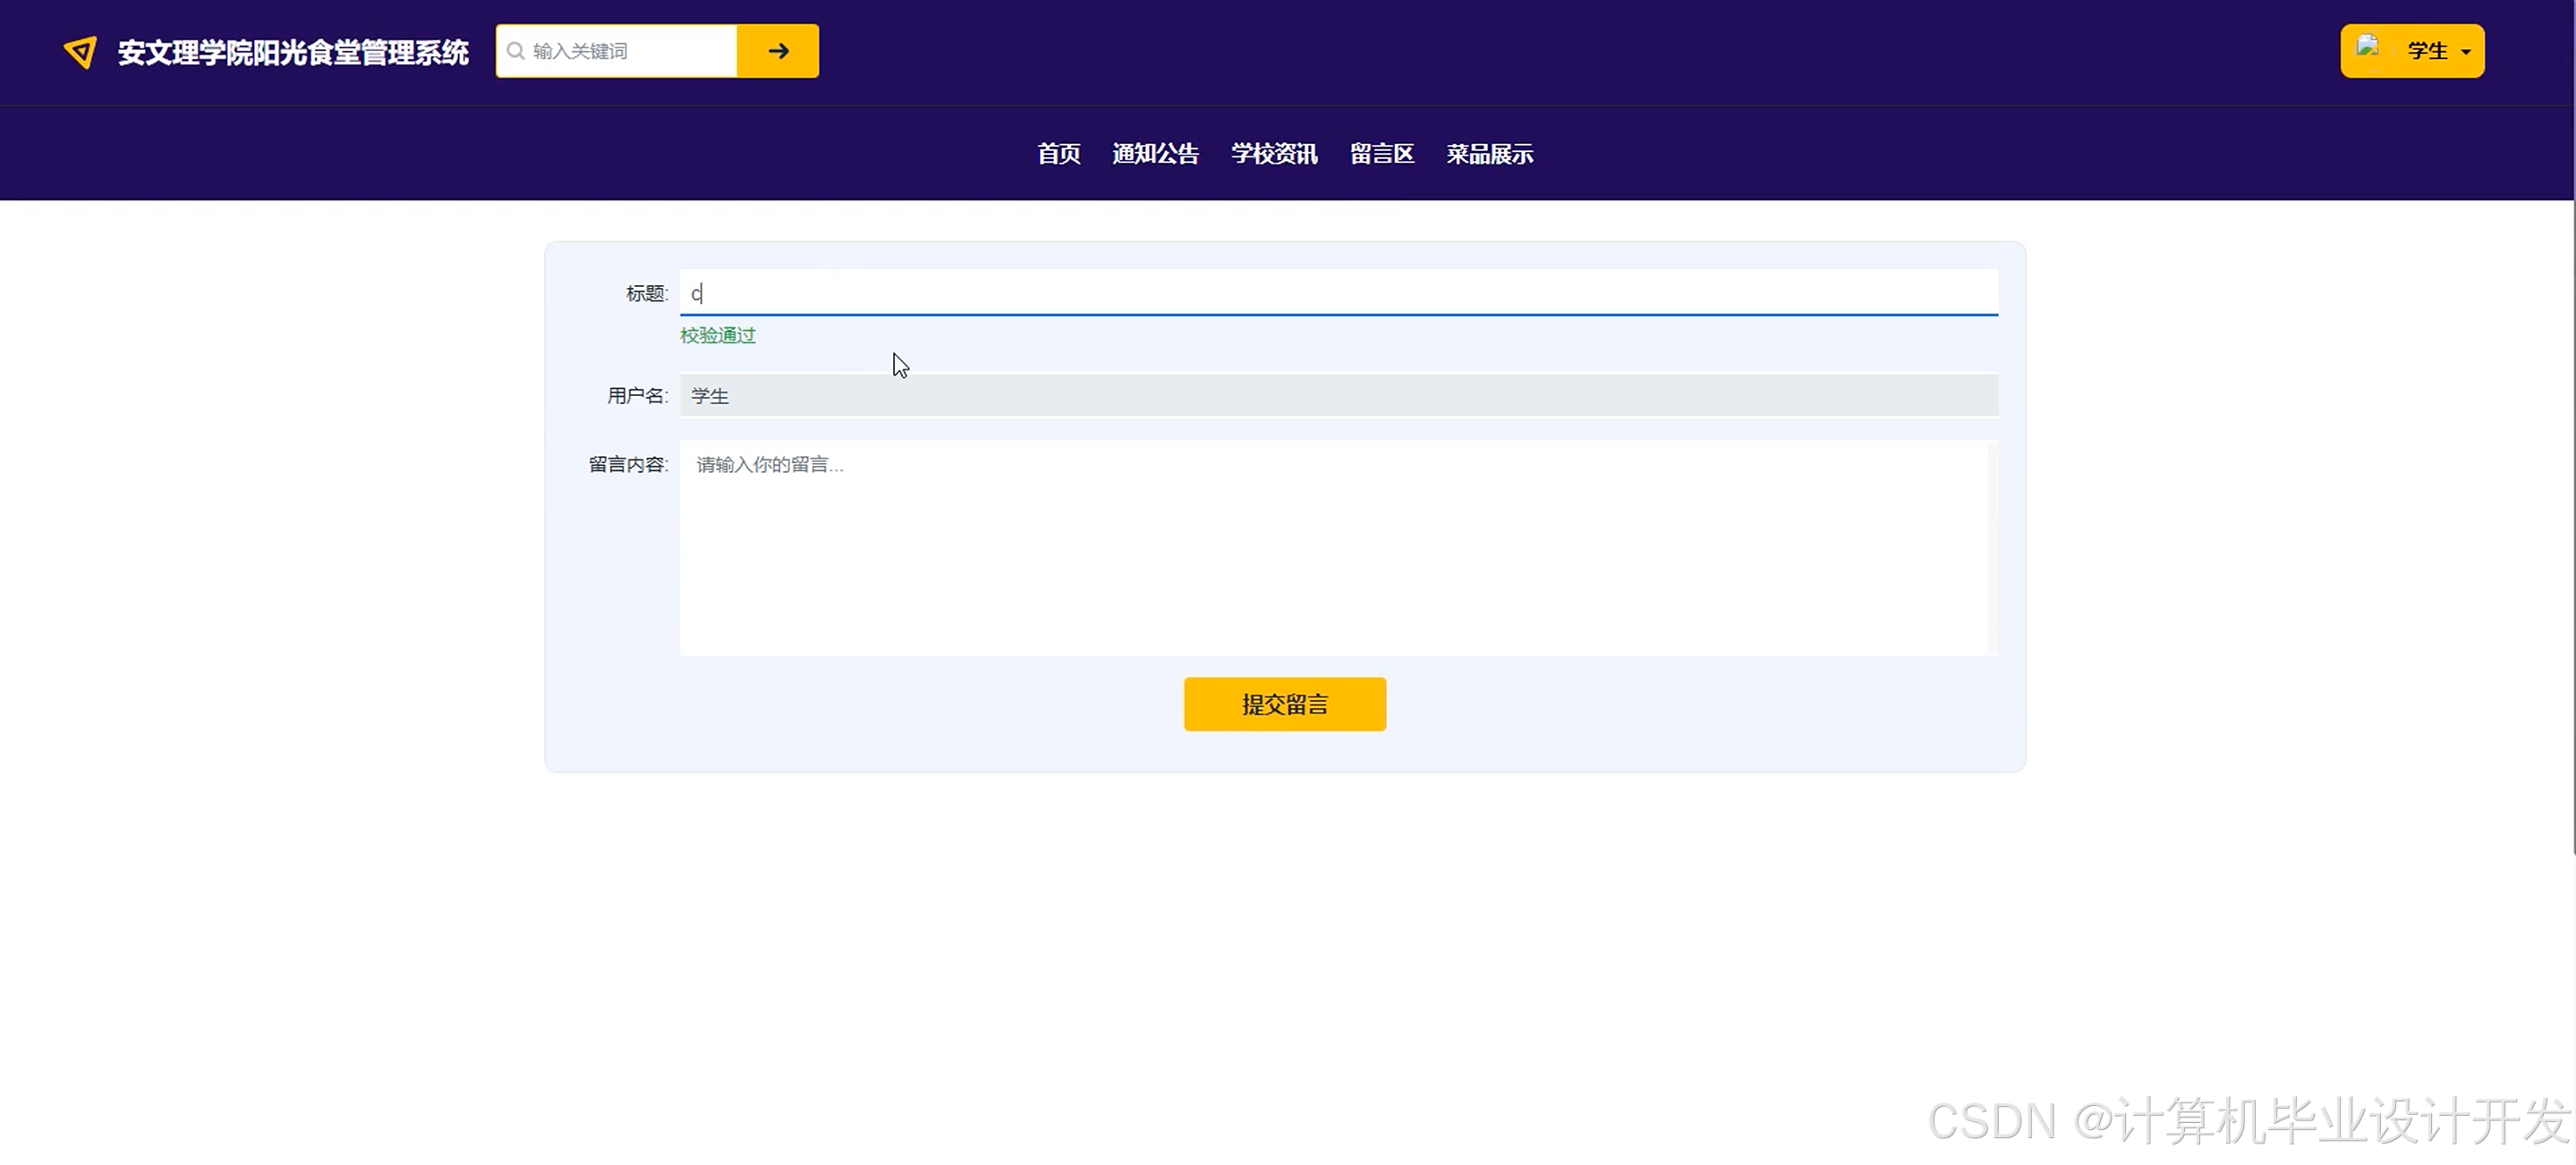Click the user avatar image
The image size is (2576, 1165).
(x=2368, y=47)
